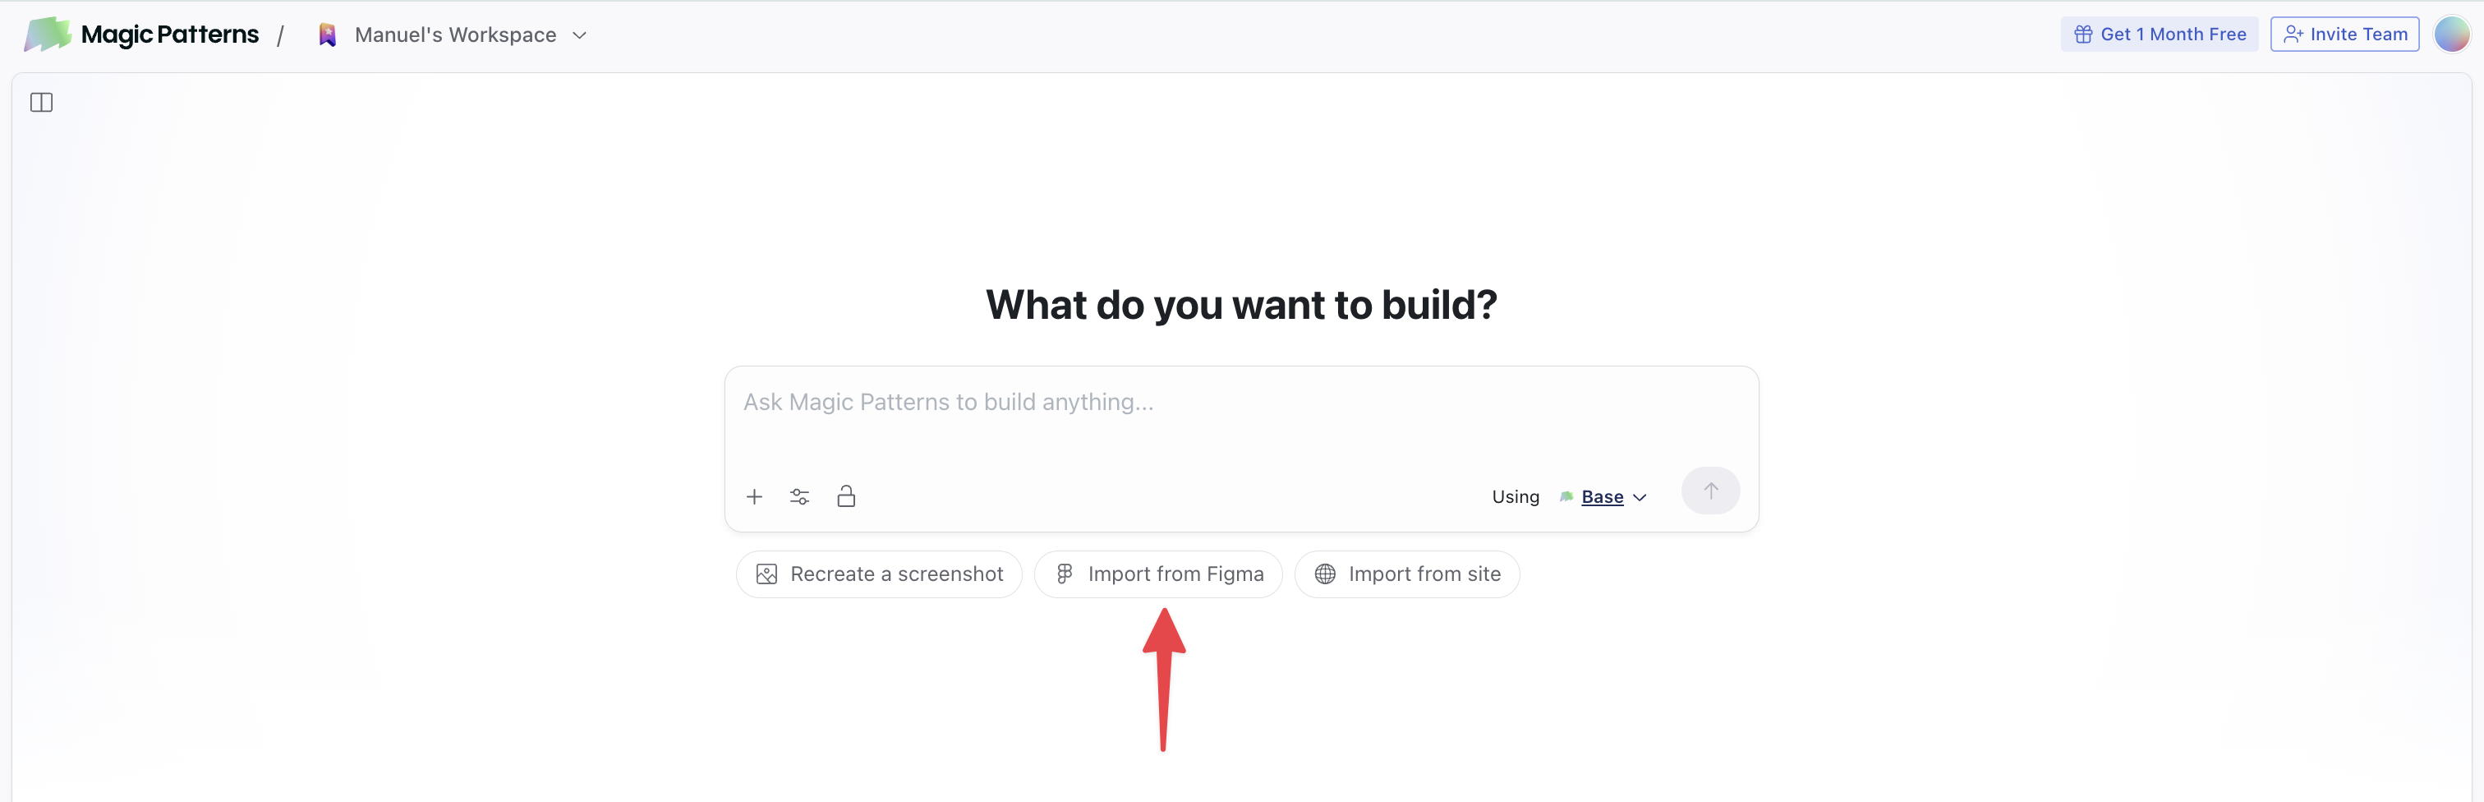The height and width of the screenshot is (802, 2484).
Task: Select Import from site option
Action: 1407,574
